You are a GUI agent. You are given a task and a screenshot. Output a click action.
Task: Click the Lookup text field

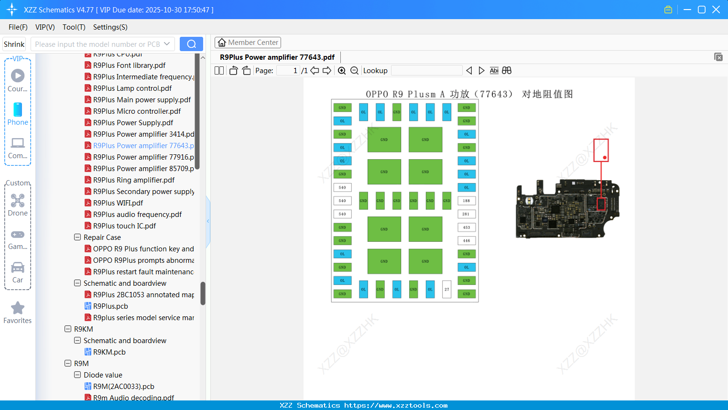pos(426,71)
